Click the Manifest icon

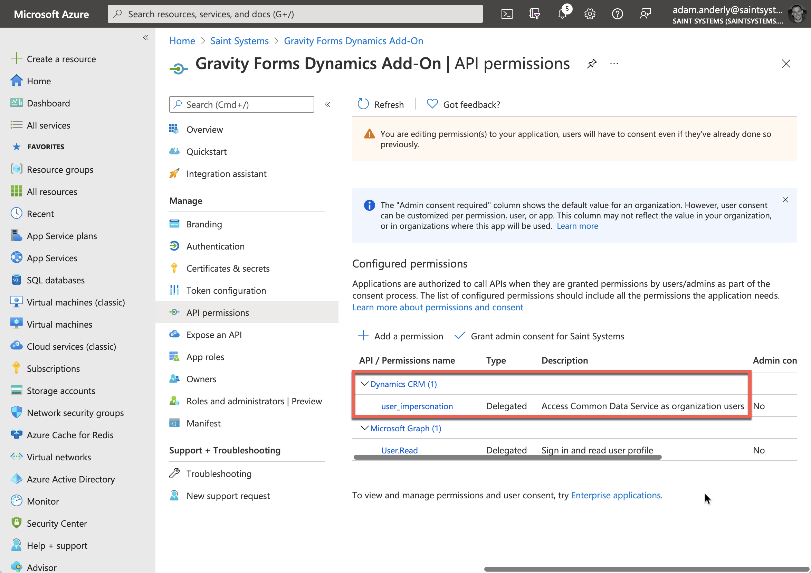coord(174,423)
